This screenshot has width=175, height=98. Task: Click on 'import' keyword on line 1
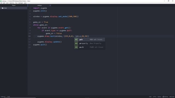coord(36,8)
